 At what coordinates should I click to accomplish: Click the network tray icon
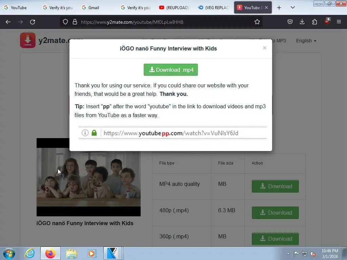coord(305,254)
